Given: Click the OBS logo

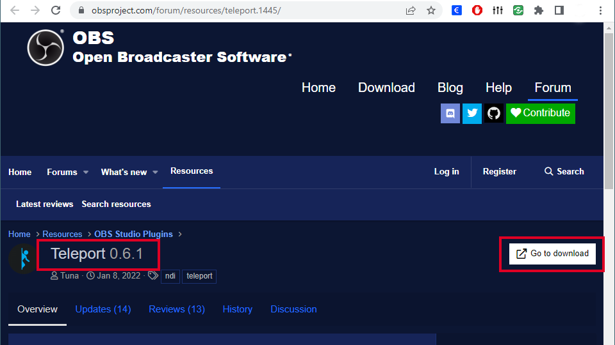Looking at the screenshot, I should (45, 48).
